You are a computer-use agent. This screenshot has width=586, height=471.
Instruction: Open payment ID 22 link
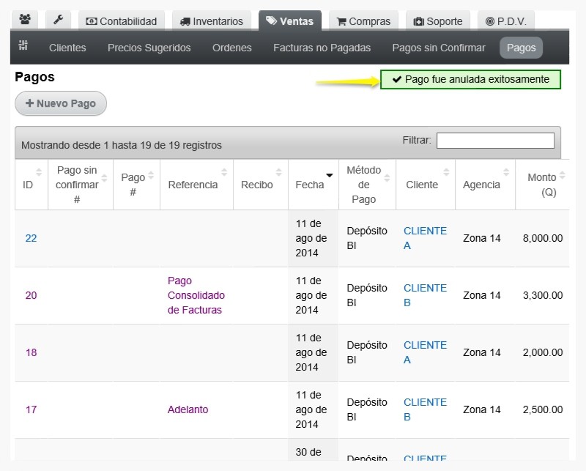pyautogui.click(x=31, y=239)
